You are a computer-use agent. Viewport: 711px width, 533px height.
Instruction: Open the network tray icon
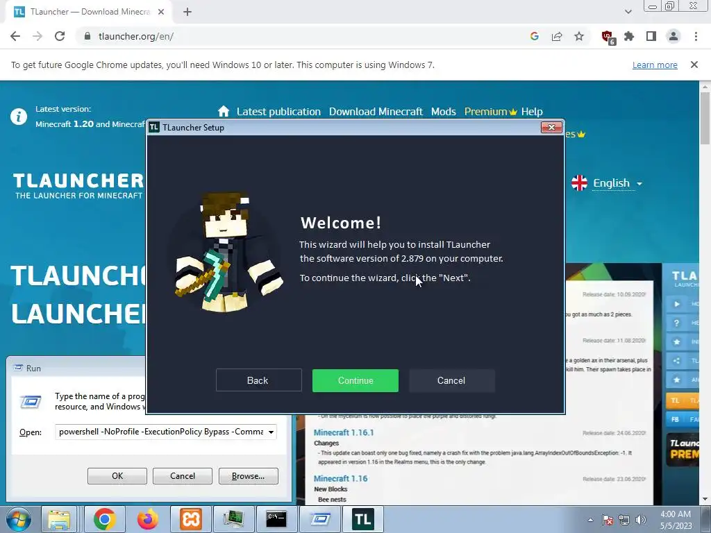point(624,520)
